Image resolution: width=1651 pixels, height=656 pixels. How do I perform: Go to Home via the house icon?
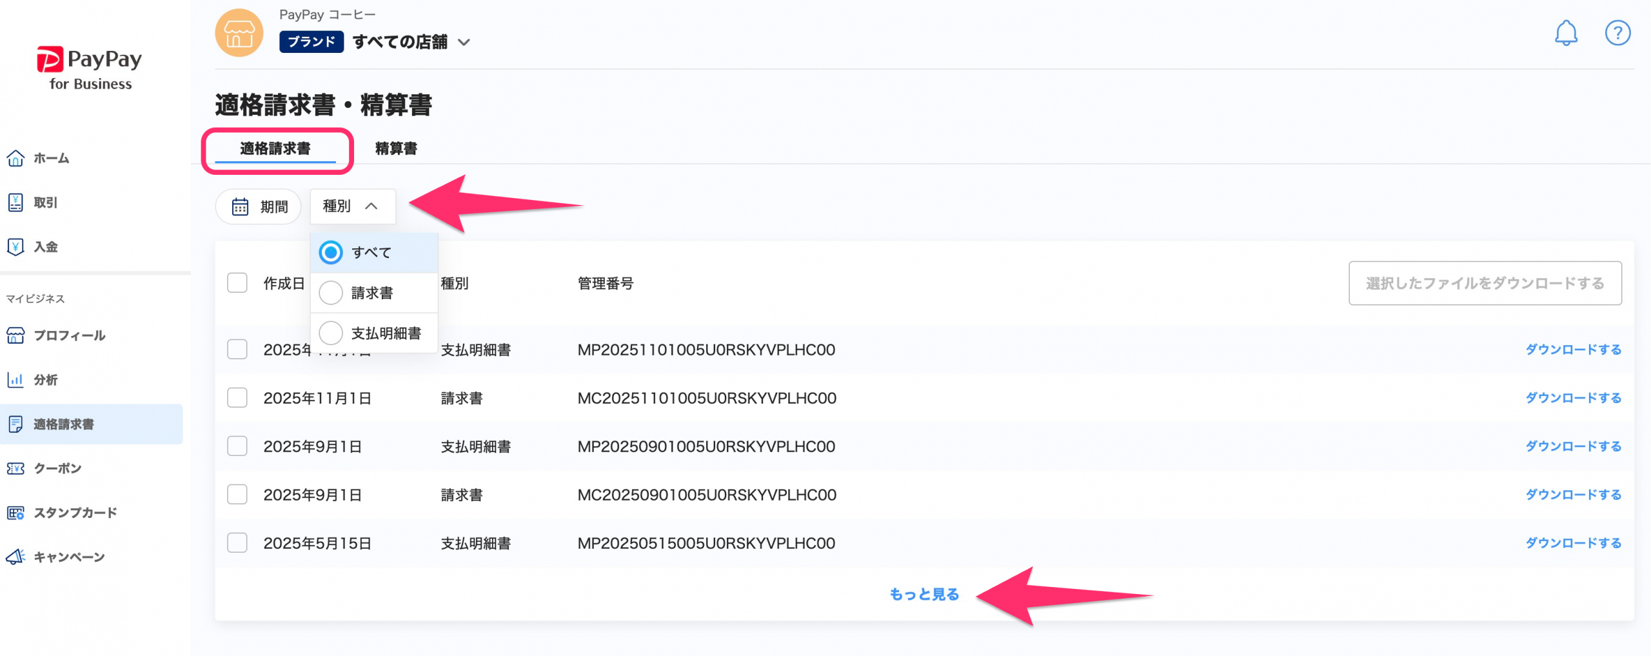pos(15,158)
